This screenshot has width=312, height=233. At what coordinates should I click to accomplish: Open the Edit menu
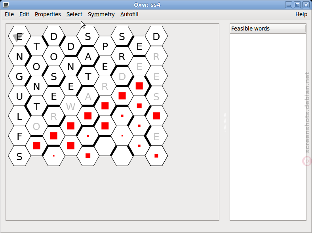[24, 14]
